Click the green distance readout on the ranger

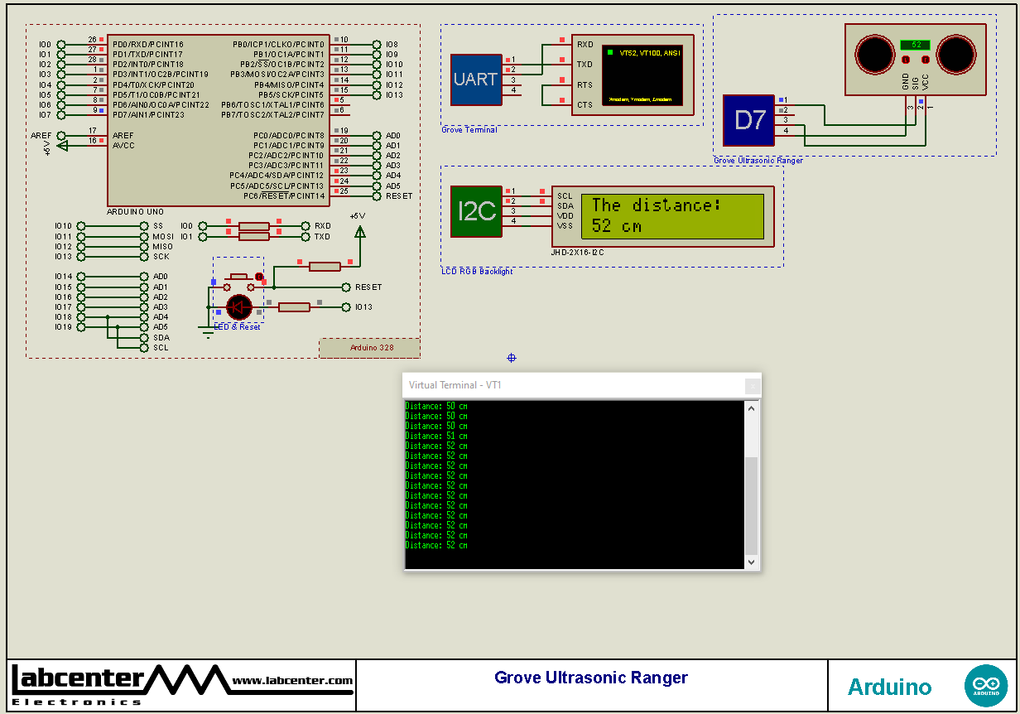point(914,46)
